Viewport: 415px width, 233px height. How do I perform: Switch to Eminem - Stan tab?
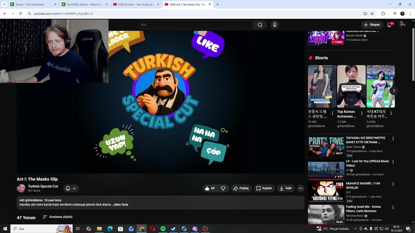(x=136, y=5)
